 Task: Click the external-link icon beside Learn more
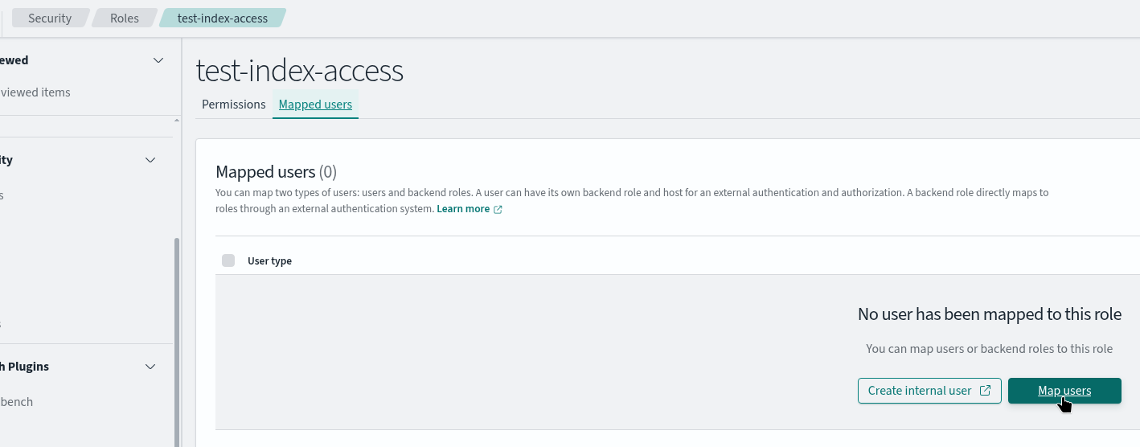click(x=498, y=209)
